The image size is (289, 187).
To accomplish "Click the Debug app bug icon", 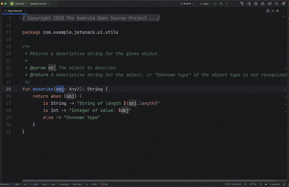I will click(221, 4).
